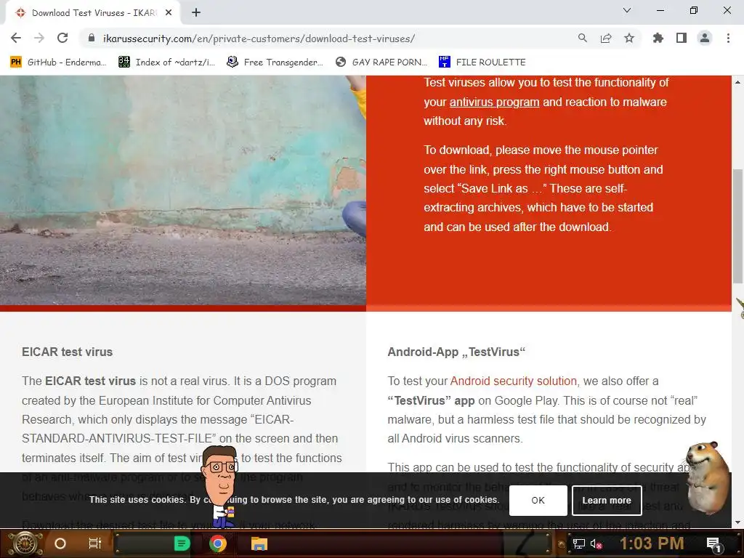Image resolution: width=744 pixels, height=558 pixels.
Task: Close the Download Test Viruses tab
Action: click(168, 13)
